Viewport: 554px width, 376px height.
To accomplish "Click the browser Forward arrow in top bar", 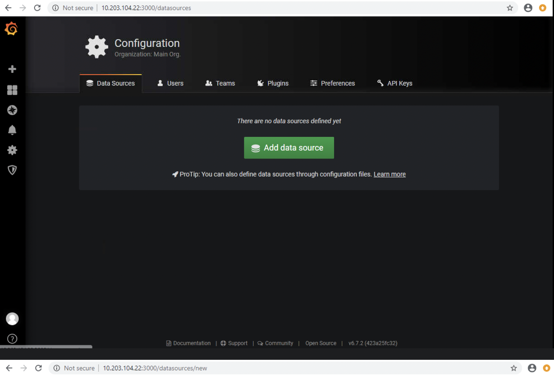I will click(x=23, y=8).
